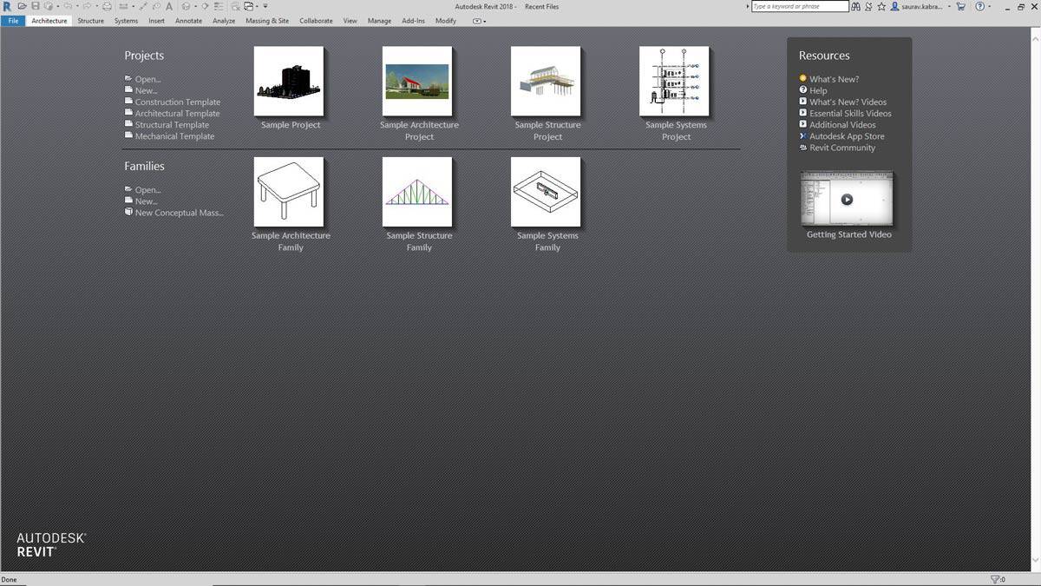Screen dimensions: 1041x586
Task: Select the Section tool icon
Action: point(205,6)
